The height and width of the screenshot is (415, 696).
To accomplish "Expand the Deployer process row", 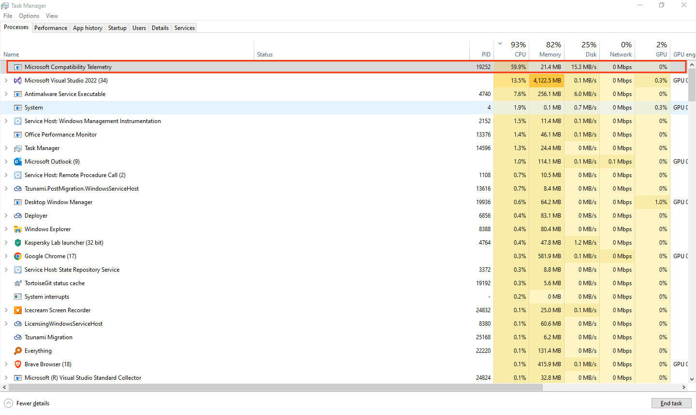I will click(x=6, y=216).
